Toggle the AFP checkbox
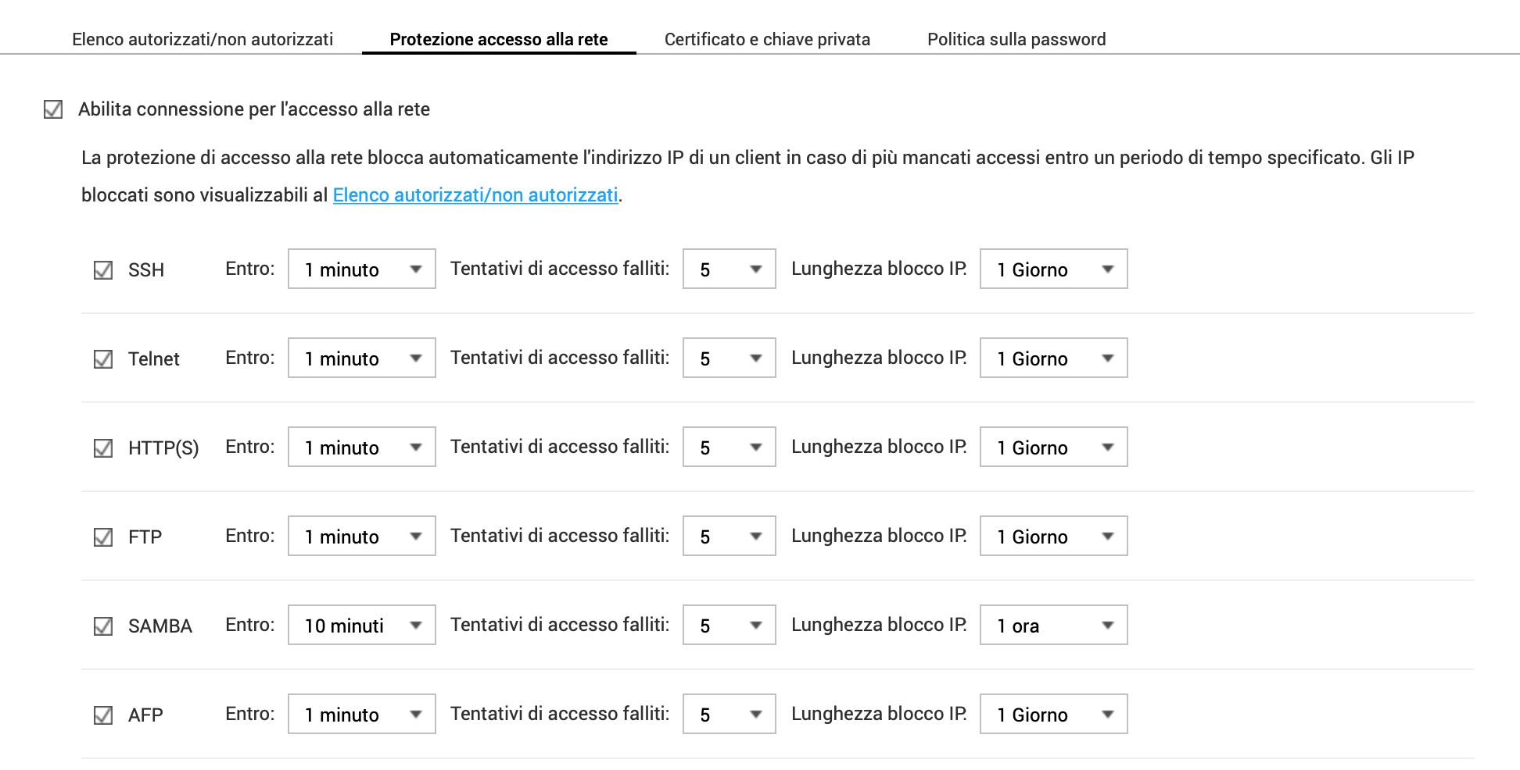This screenshot has width=1520, height=770. pyautogui.click(x=103, y=715)
